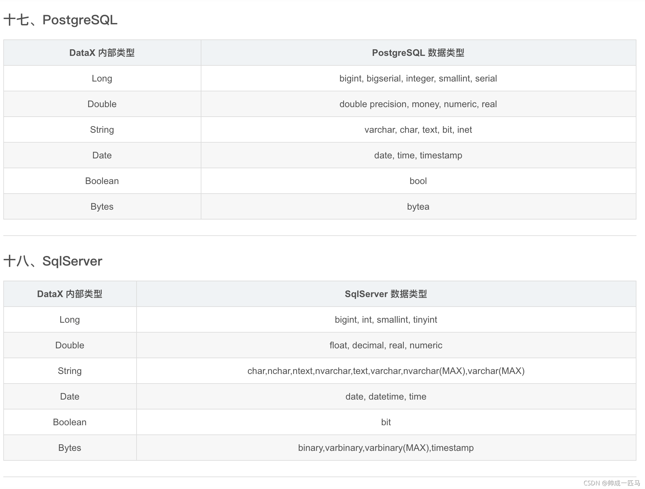Viewport: 645px width, 489px height.
Task: Click the varchar, char, text, bit, inet cell
Action: 418,130
